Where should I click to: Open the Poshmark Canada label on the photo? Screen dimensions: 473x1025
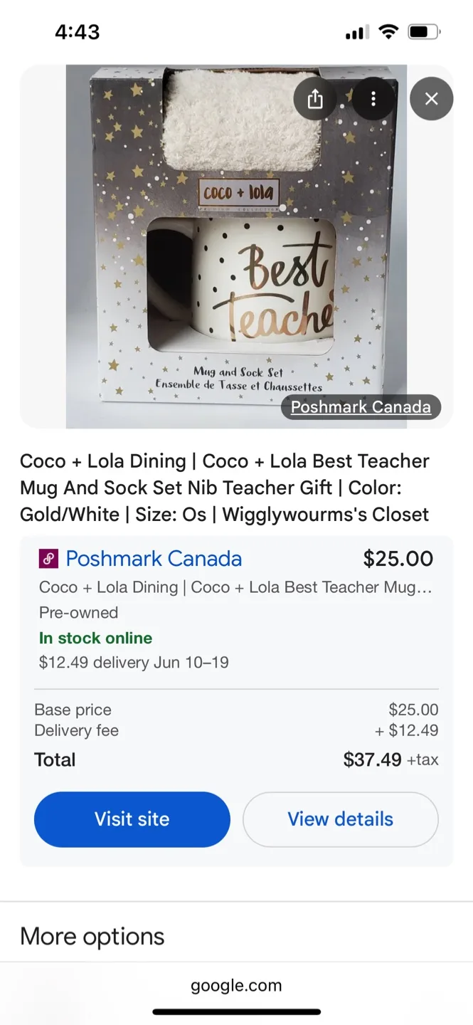point(361,406)
